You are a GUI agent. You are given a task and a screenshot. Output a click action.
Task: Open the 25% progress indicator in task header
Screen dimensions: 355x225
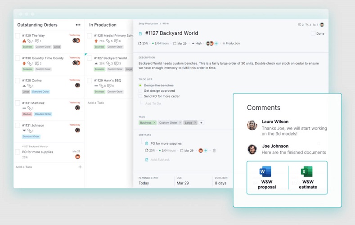(x=143, y=44)
